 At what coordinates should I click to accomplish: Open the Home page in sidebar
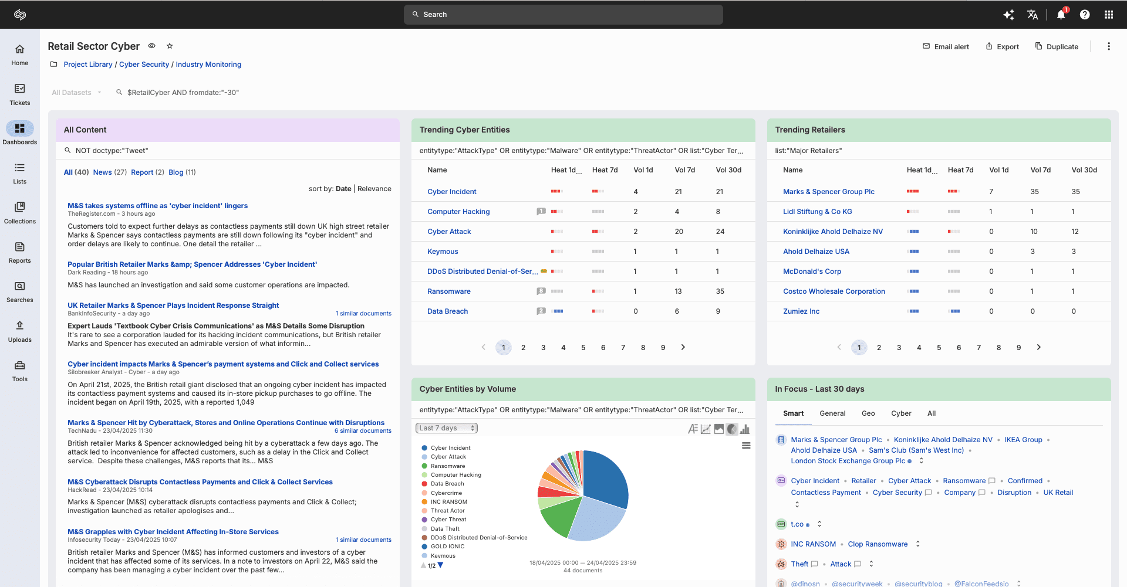click(x=19, y=55)
